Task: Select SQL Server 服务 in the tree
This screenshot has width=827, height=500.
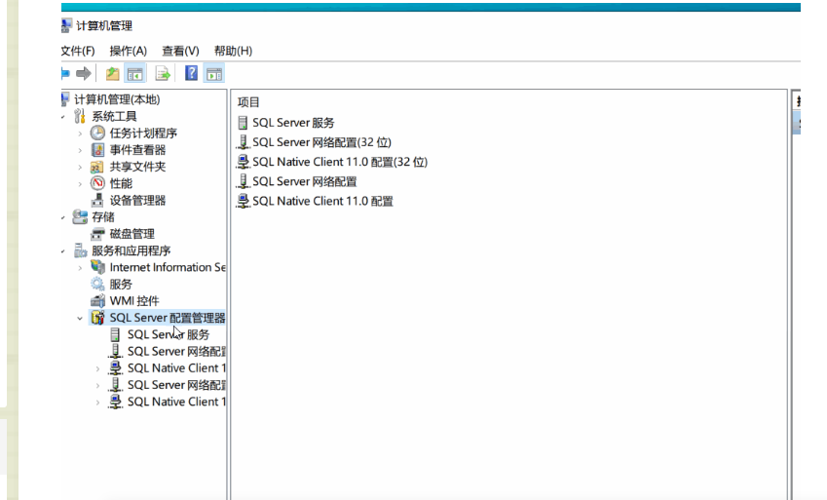Action: [169, 334]
